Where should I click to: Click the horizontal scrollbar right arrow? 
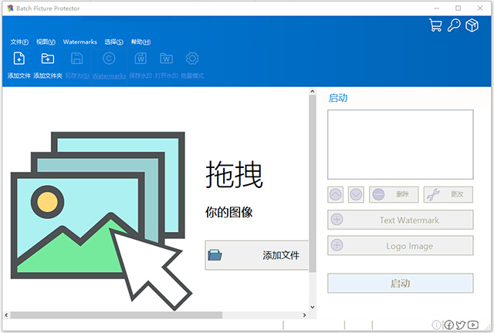click(304, 314)
